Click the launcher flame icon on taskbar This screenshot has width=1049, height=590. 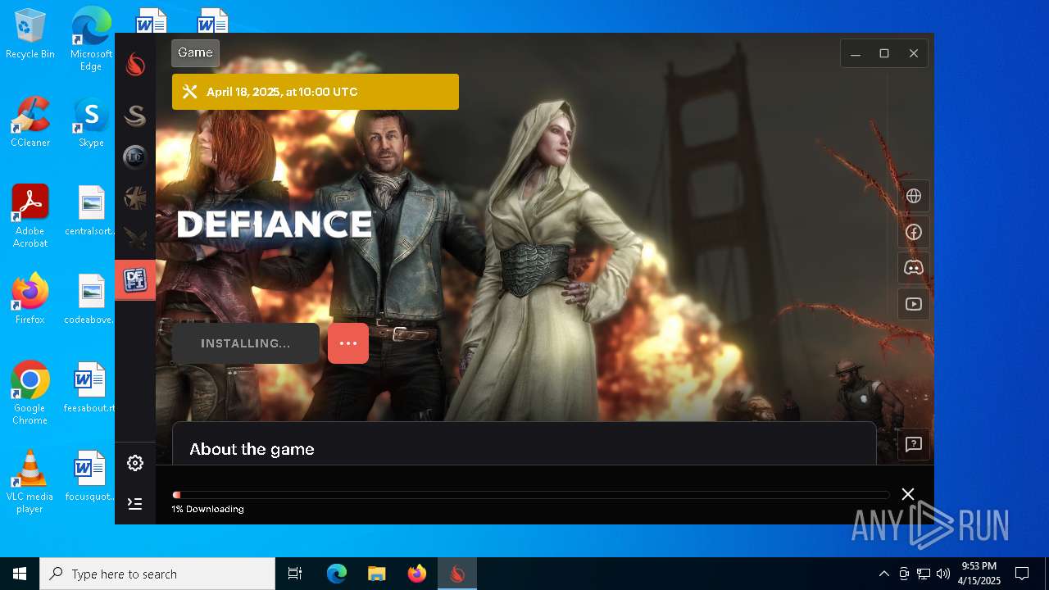[x=456, y=574]
